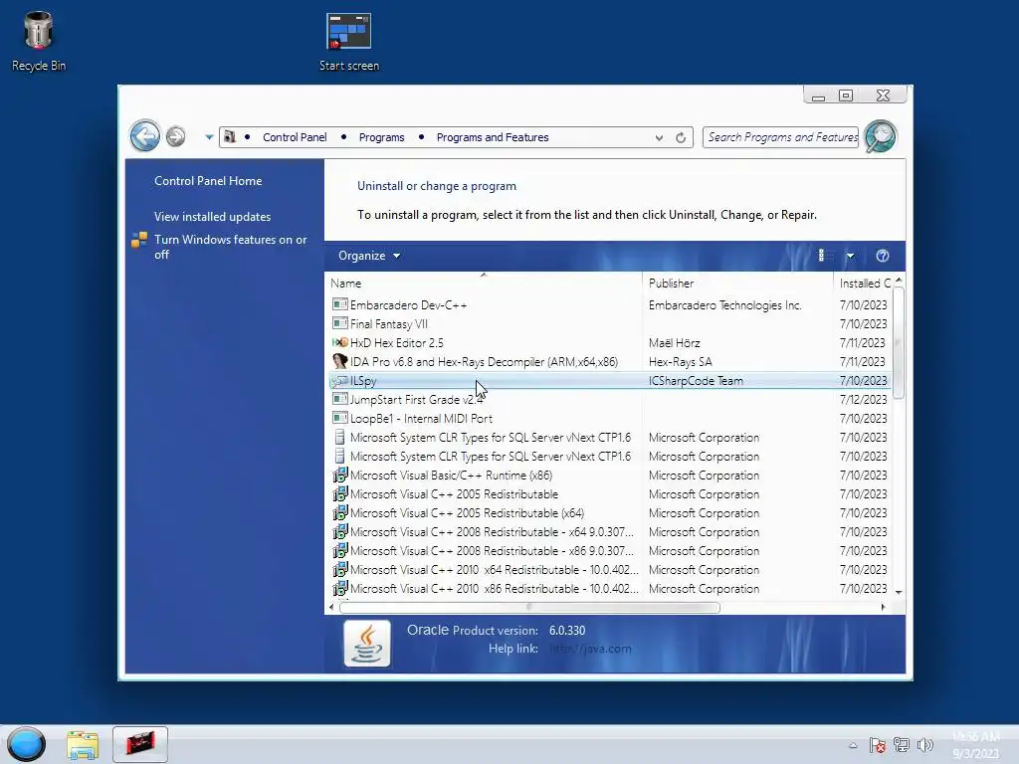This screenshot has width=1019, height=764.
Task: Open the recent locations dropdown arrow
Action: tap(209, 137)
